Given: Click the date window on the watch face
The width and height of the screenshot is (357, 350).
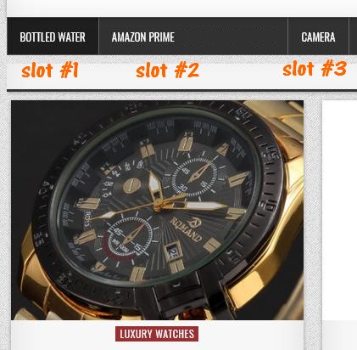Looking at the screenshot, I should tap(173, 251).
